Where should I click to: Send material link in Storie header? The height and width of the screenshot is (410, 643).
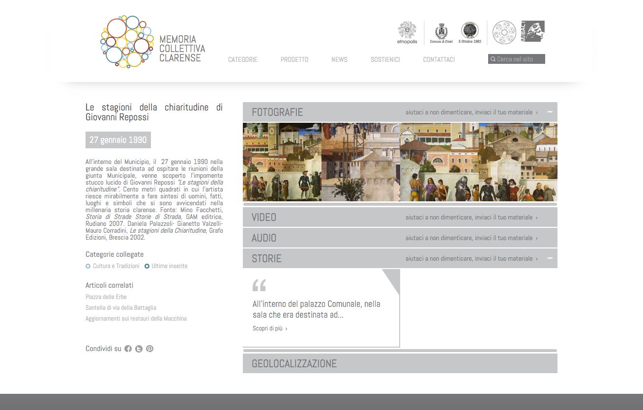471,258
